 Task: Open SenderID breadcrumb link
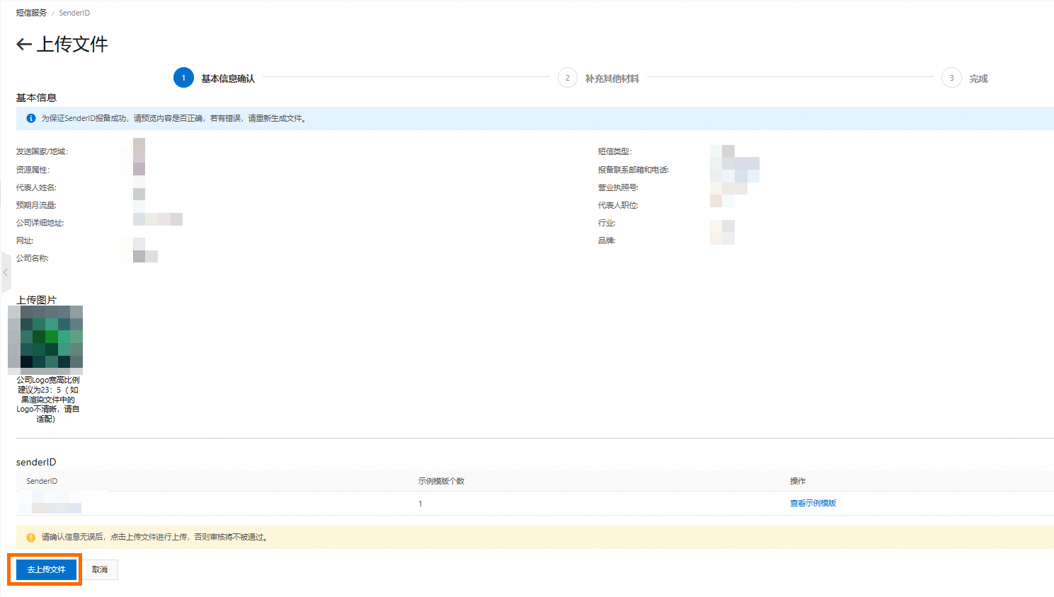tap(74, 13)
